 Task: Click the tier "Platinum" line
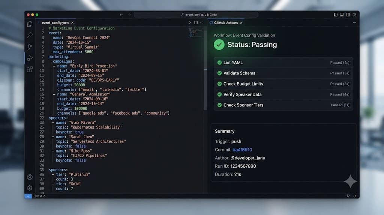pyautogui.click(x=70, y=174)
